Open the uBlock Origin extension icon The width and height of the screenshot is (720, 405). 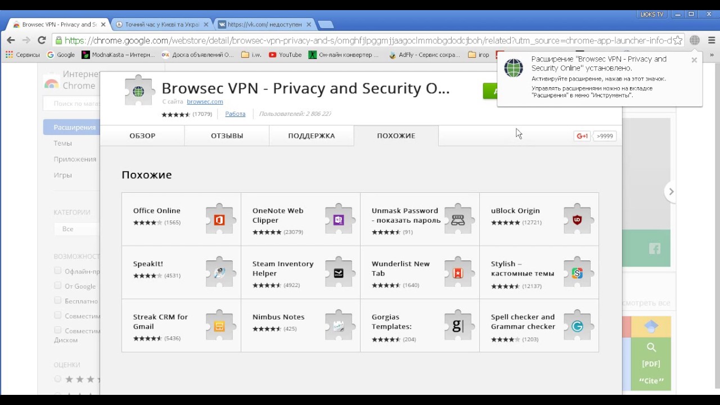pos(577,220)
